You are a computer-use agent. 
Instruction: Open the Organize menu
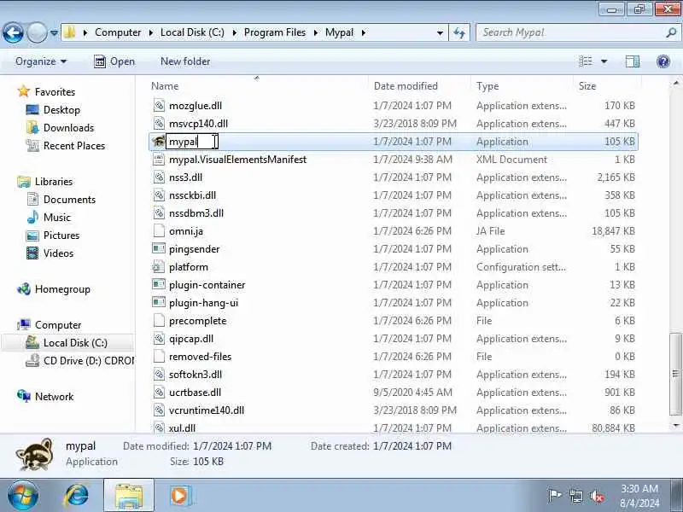point(41,61)
